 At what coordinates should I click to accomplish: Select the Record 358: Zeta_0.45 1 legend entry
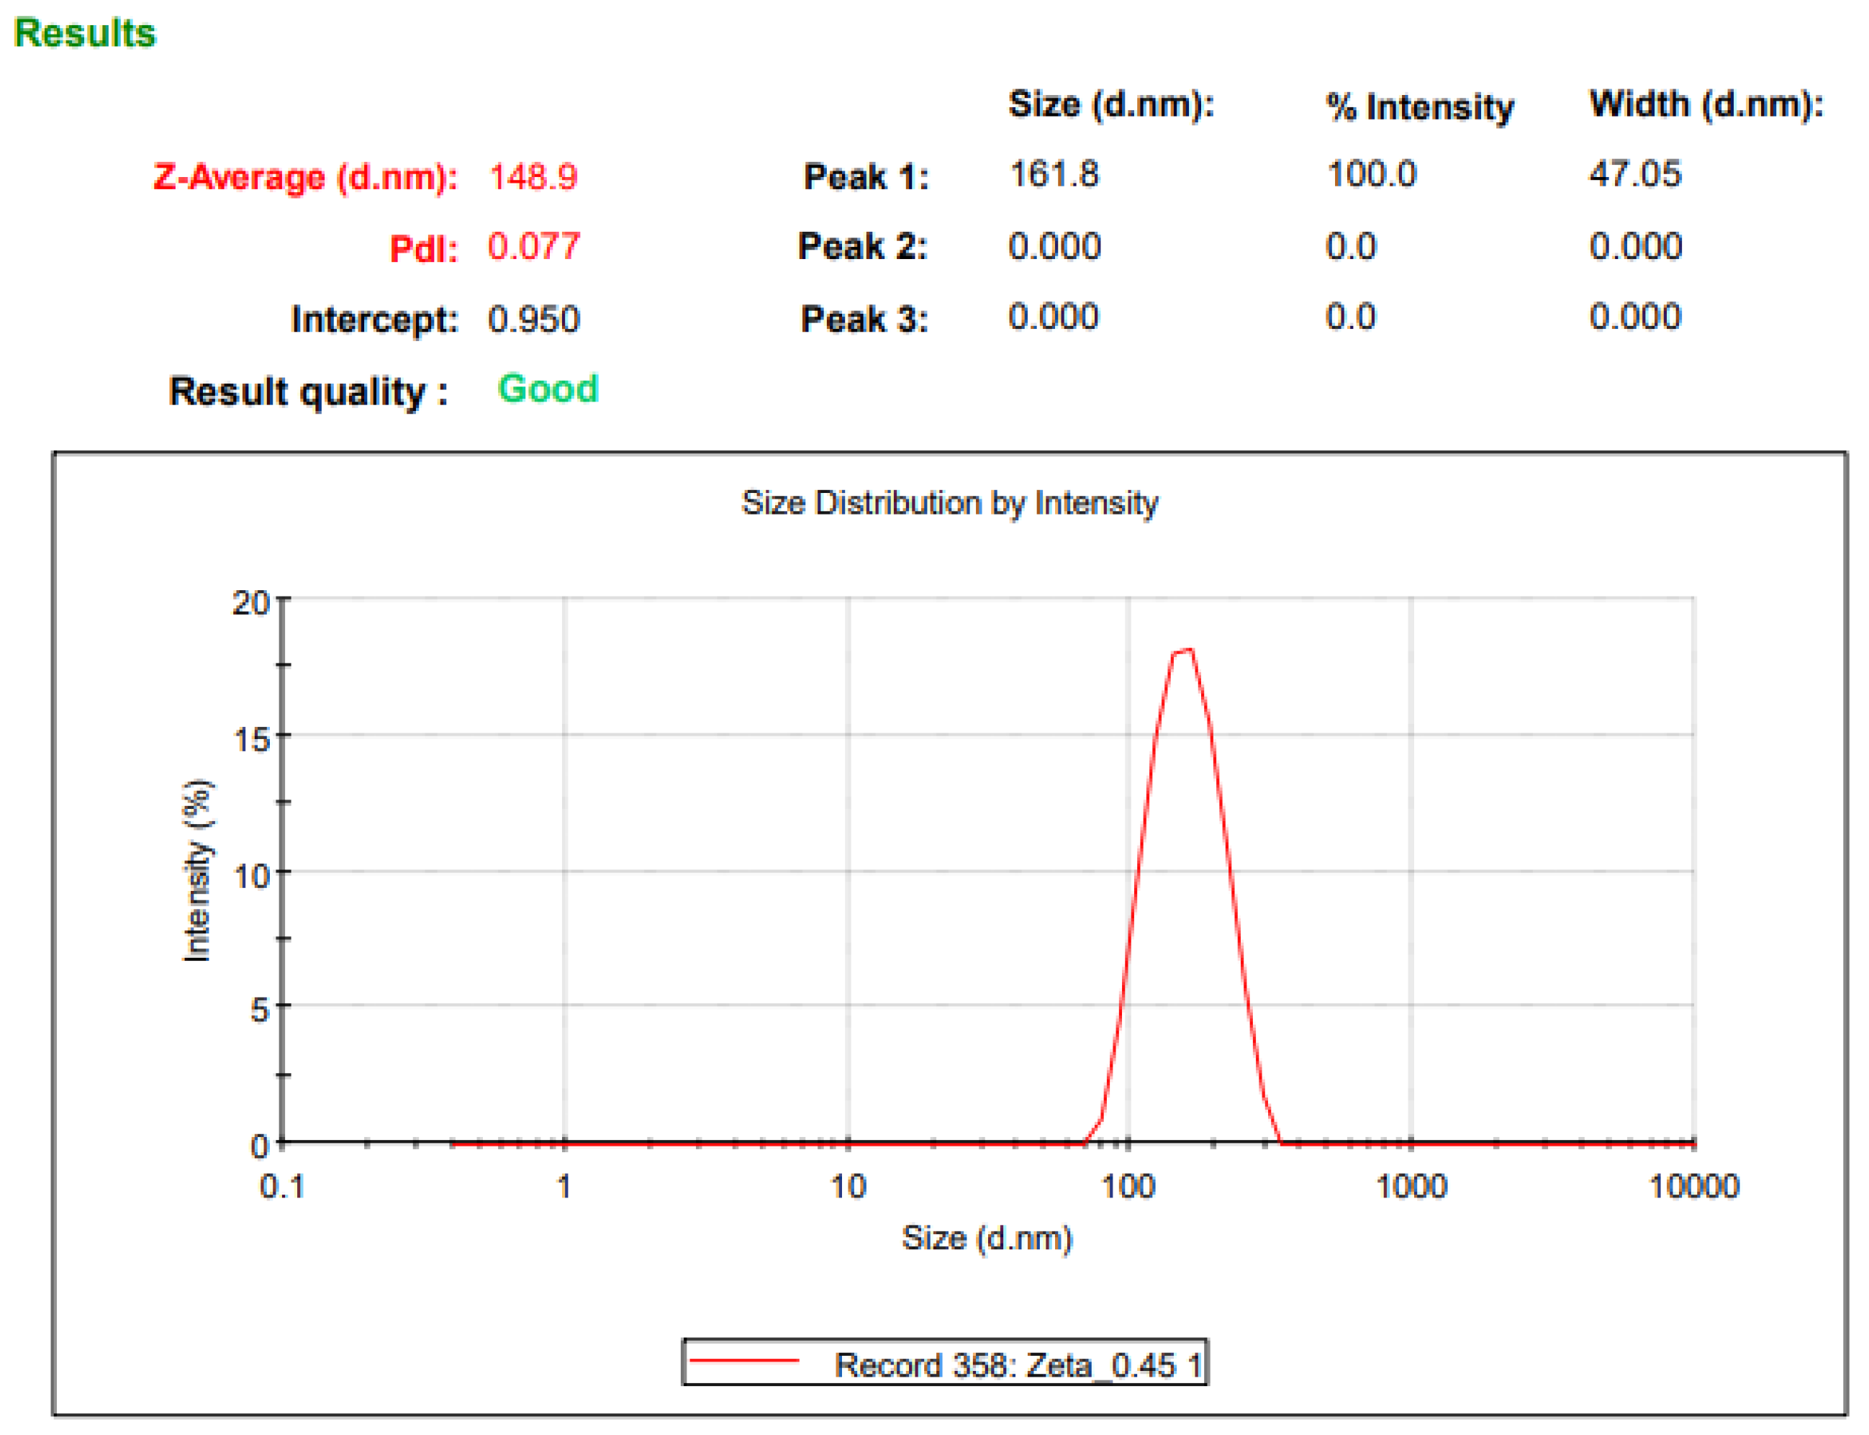tap(1018, 1365)
